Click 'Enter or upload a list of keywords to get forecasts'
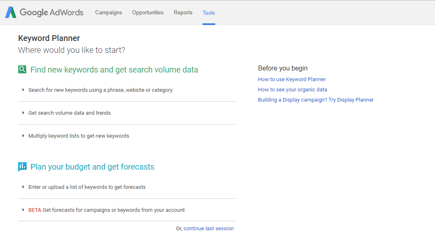 [87, 187]
